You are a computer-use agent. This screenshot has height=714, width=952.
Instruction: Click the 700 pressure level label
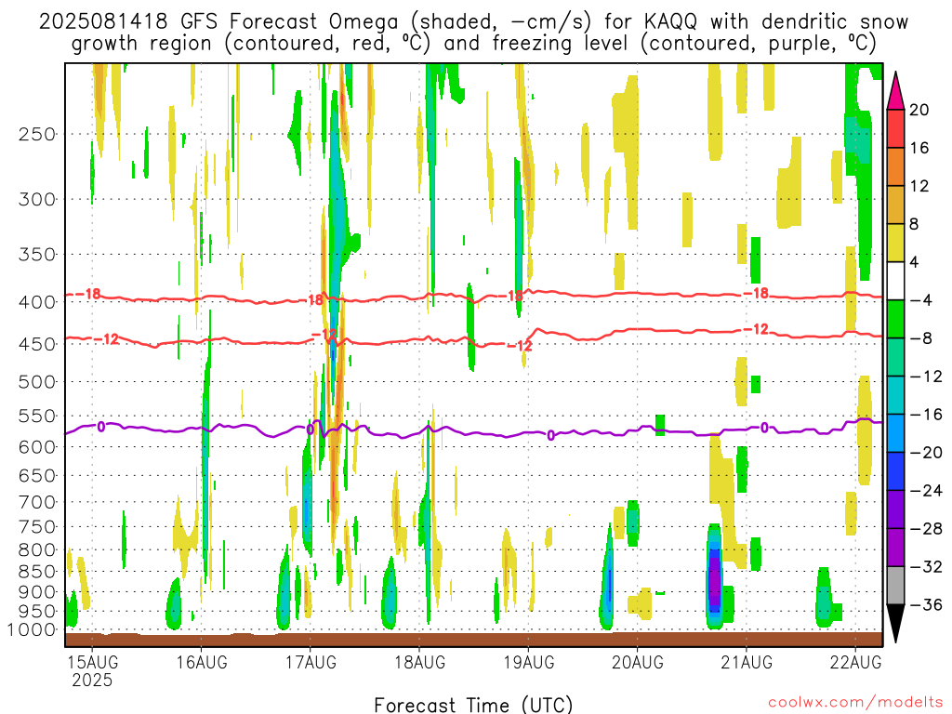(x=37, y=502)
